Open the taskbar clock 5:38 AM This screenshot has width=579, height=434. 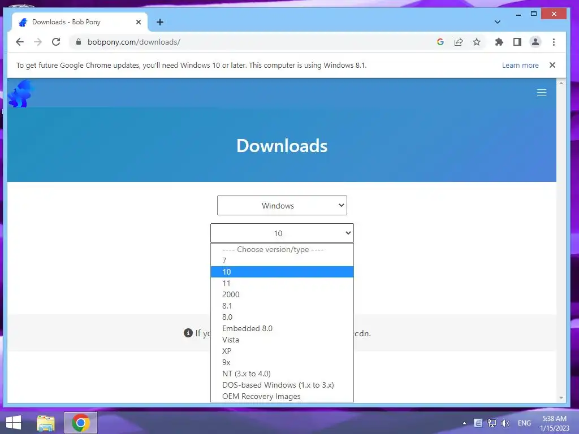[x=554, y=423]
